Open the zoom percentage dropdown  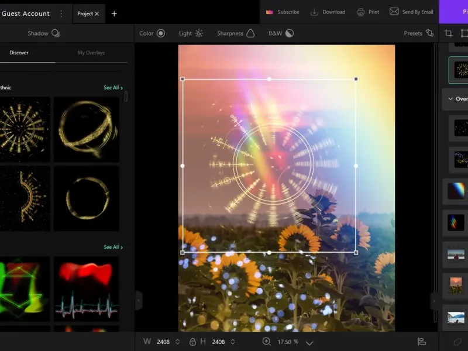[309, 342]
